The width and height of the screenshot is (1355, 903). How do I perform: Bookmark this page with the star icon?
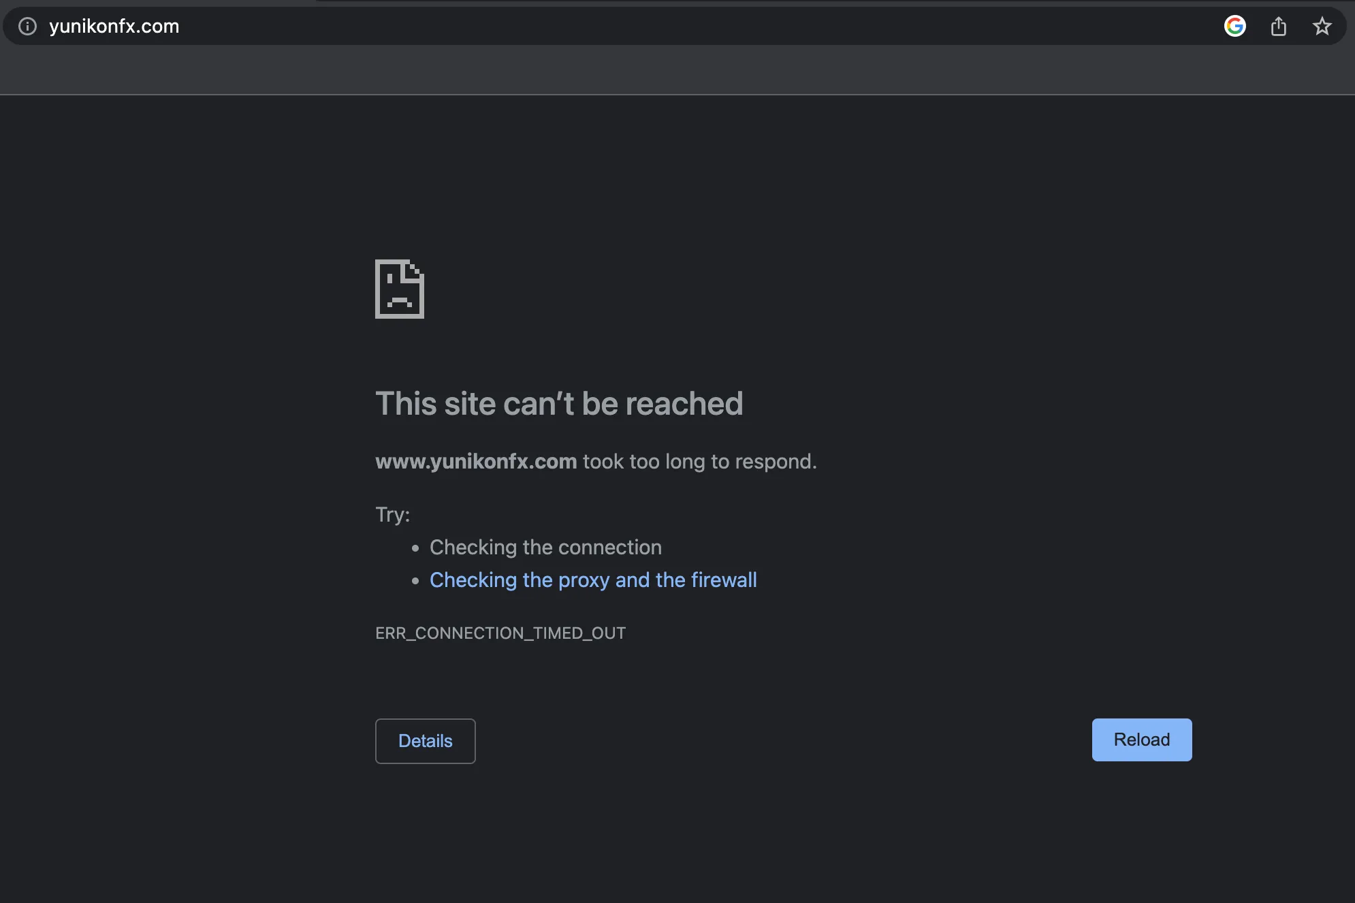[x=1322, y=26]
